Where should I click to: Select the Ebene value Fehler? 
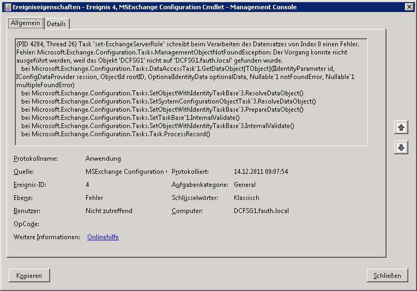[x=94, y=198]
